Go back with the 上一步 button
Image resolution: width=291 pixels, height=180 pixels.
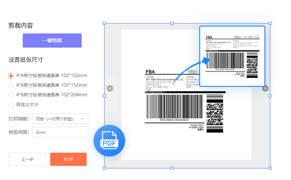click(27, 159)
